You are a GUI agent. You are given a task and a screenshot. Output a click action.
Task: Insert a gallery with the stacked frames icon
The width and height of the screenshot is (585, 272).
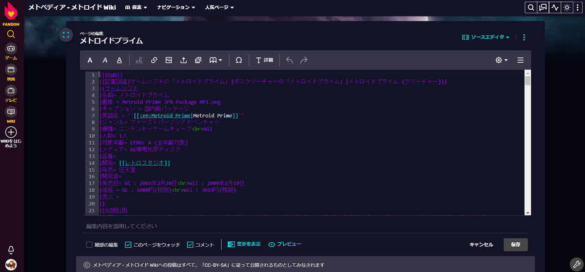pos(198,60)
